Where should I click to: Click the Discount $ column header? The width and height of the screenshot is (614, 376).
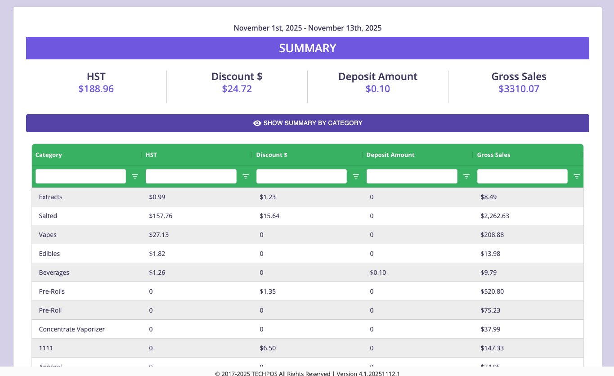(272, 155)
